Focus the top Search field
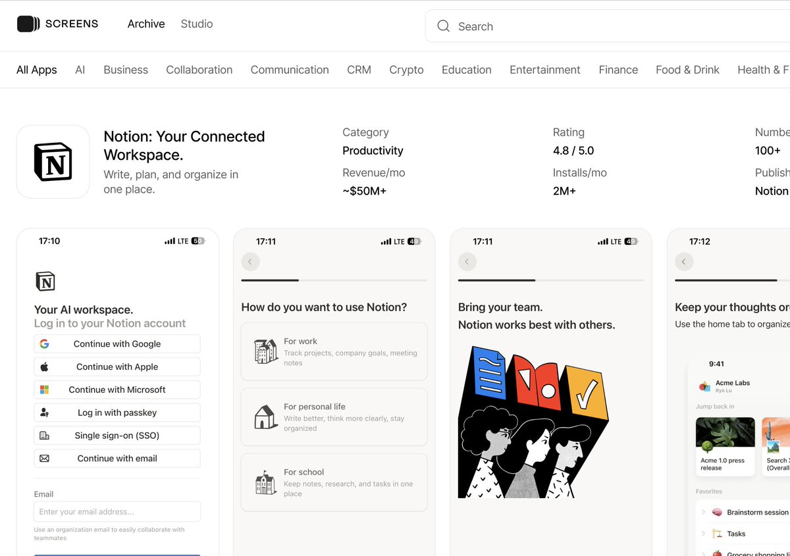 608,26
